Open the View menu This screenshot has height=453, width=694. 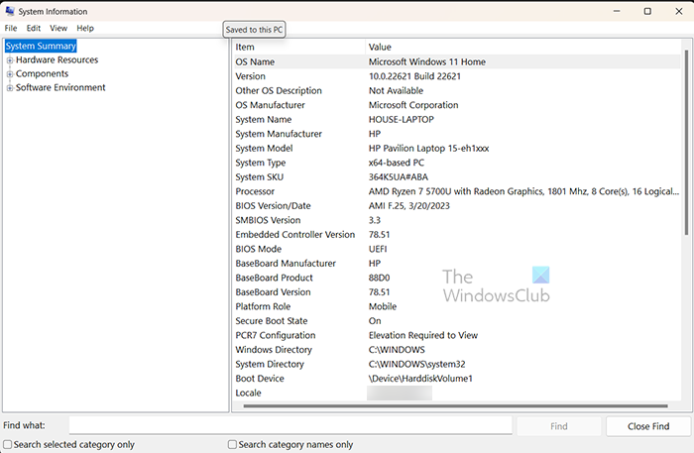click(58, 29)
